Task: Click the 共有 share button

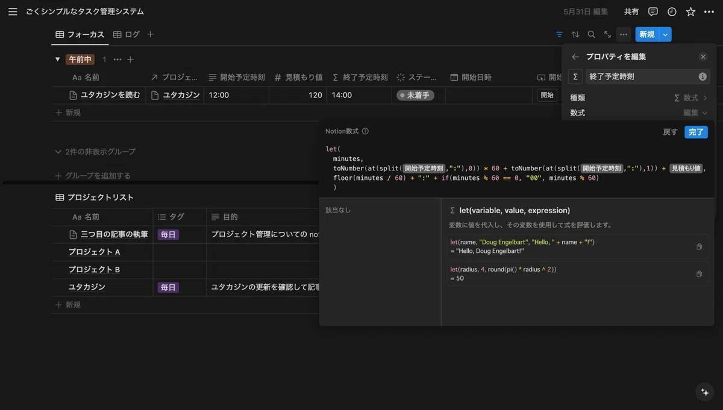Action: pos(631,11)
